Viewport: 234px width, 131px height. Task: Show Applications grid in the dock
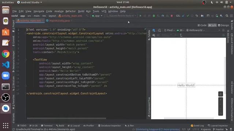pyautogui.click(x=6, y=126)
